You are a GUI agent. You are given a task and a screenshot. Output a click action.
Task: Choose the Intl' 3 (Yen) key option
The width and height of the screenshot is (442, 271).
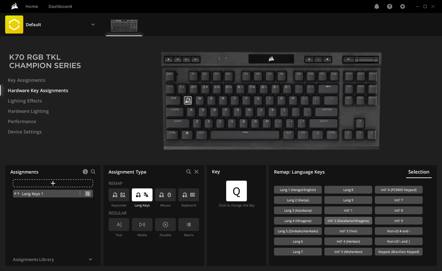(348, 231)
